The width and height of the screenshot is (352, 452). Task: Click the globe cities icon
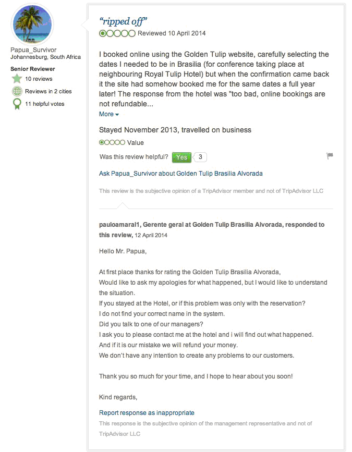(x=17, y=91)
